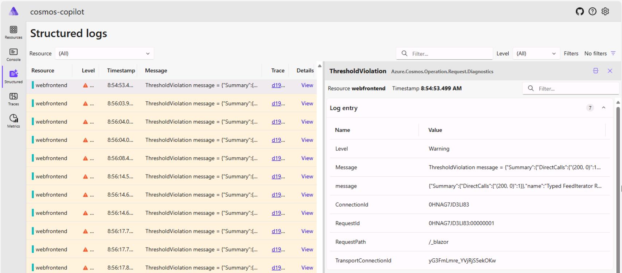
Task: Collapse the Log entry section
Action: point(604,108)
